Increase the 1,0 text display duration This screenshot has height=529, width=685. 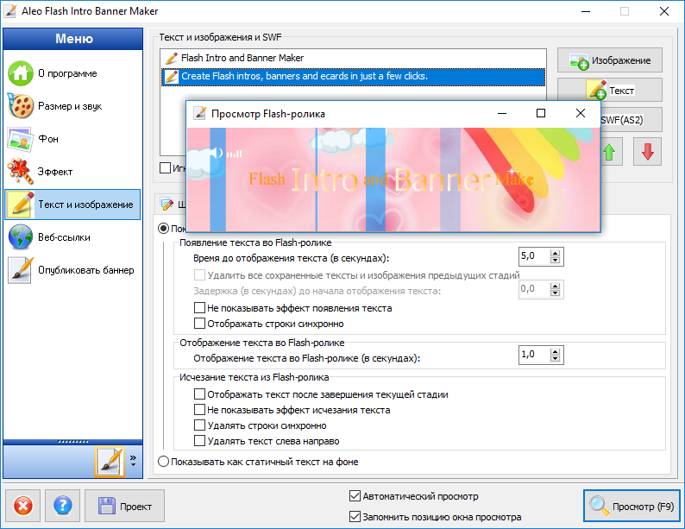click(555, 350)
